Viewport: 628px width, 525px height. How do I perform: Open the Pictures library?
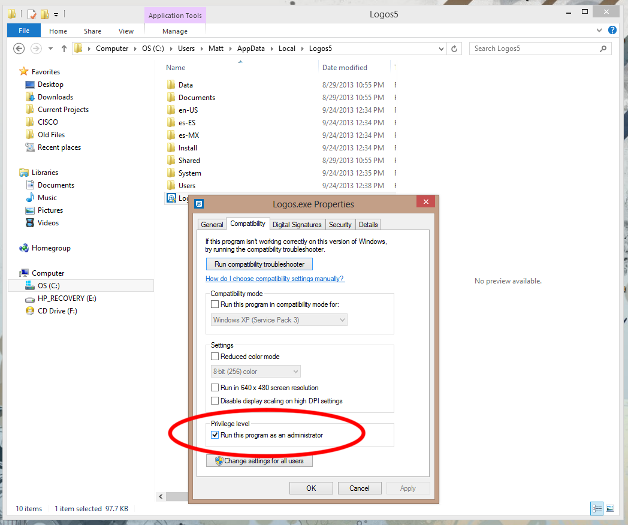click(x=50, y=210)
